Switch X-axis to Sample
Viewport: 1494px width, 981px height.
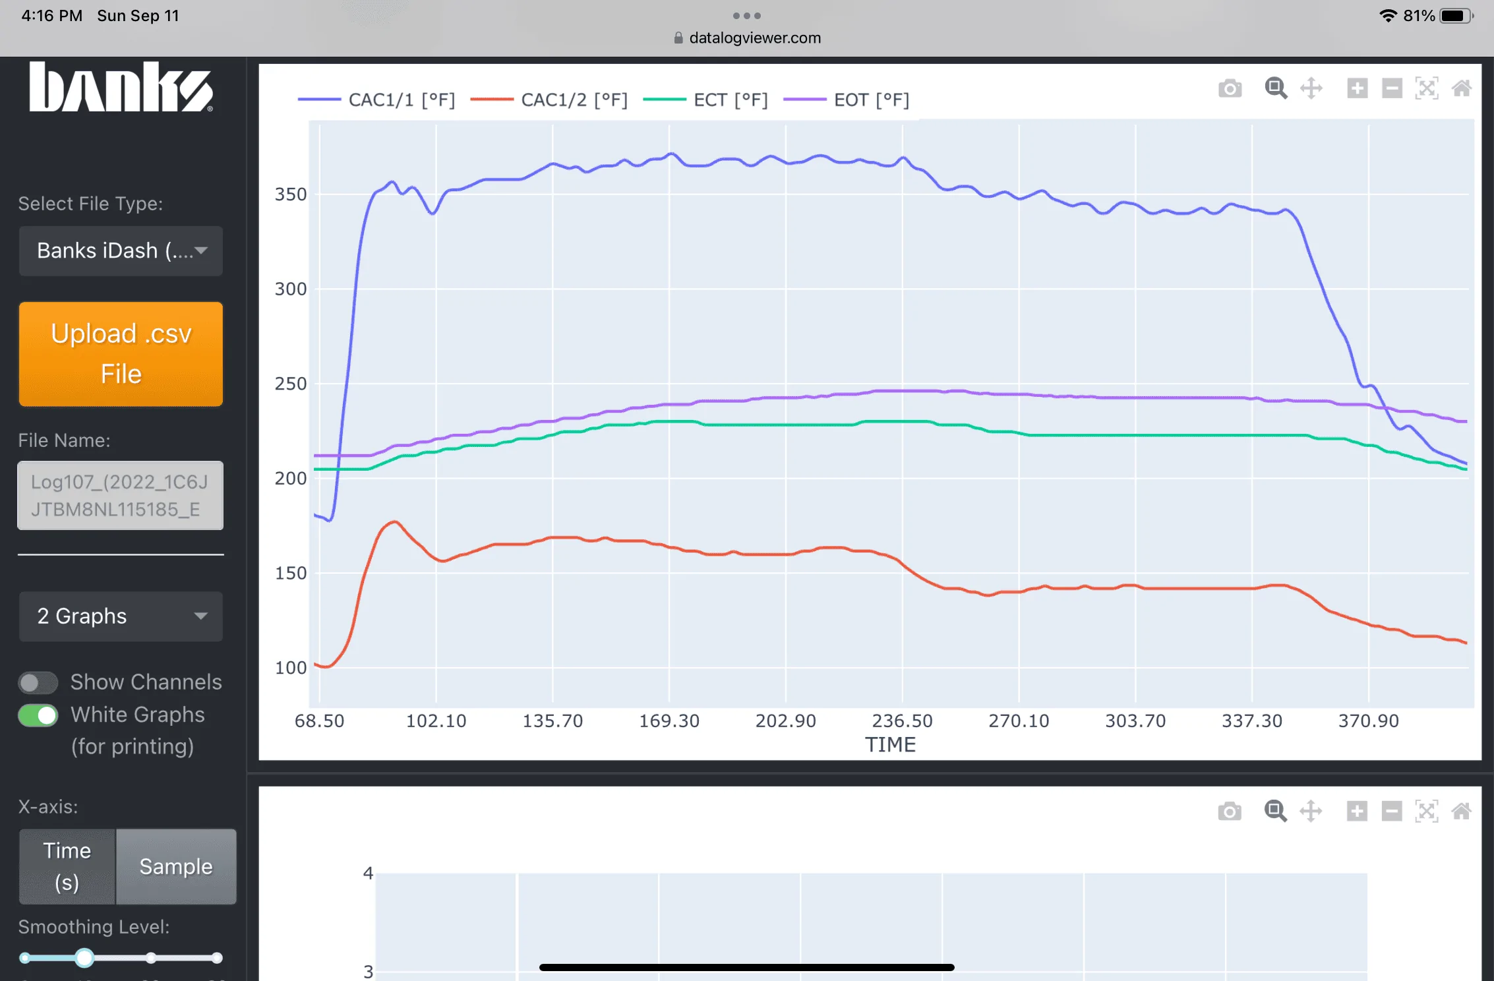pyautogui.click(x=176, y=866)
